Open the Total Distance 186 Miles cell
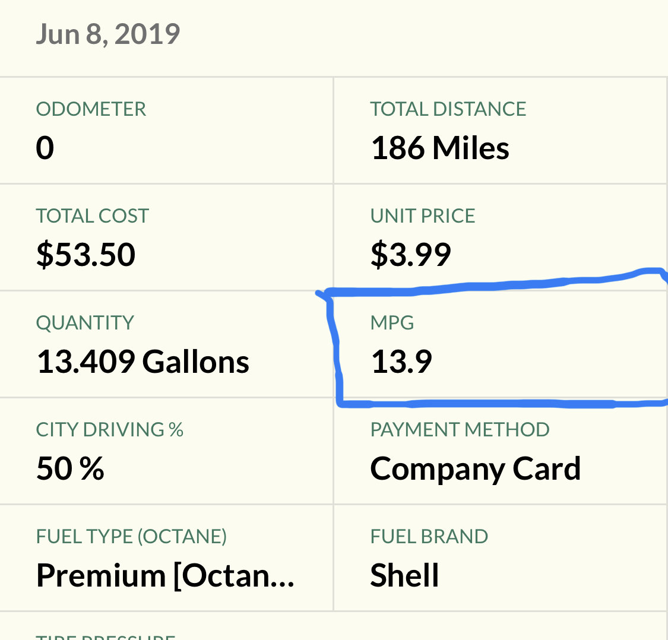The image size is (668, 640). pyautogui.click(x=501, y=131)
